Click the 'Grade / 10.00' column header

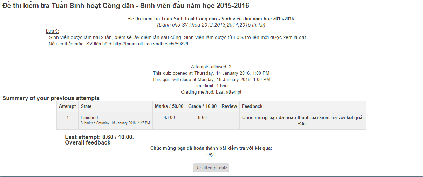coord(202,106)
